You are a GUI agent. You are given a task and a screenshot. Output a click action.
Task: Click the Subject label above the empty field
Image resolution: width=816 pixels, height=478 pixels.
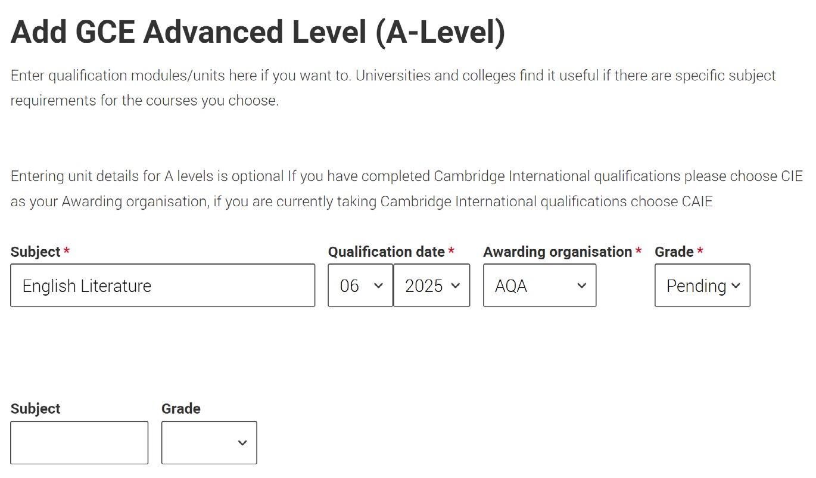[x=36, y=409]
